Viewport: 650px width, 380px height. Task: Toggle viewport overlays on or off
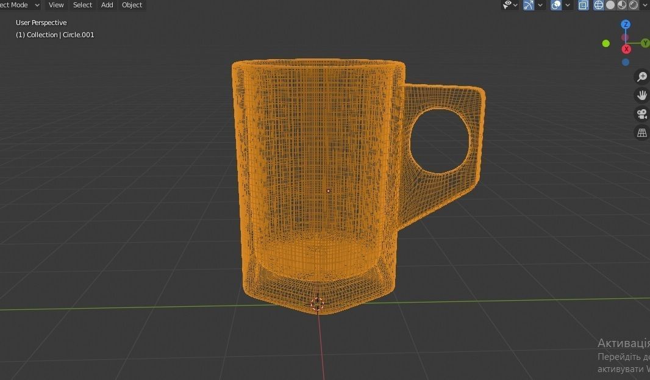click(556, 5)
